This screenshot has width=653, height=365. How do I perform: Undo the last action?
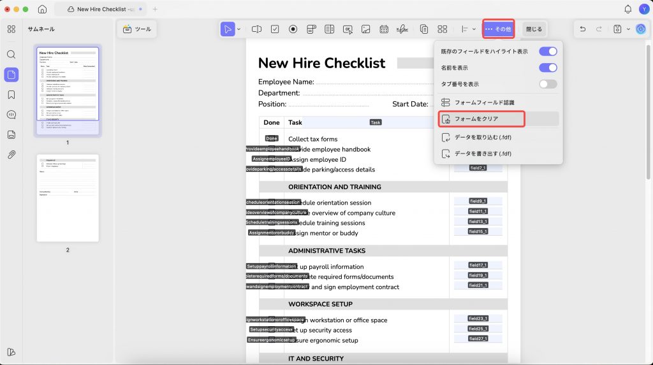583,29
